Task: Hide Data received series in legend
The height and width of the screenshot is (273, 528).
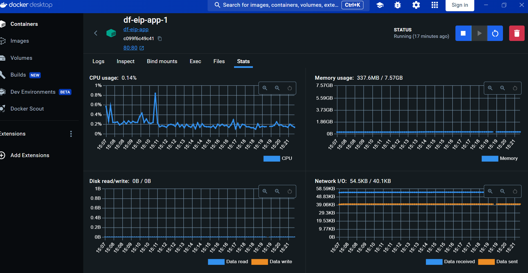Action: point(450,262)
